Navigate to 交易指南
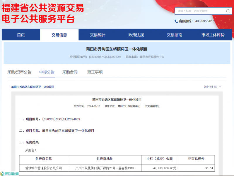Screen dimensions: 234x176 [x=175, y=35]
